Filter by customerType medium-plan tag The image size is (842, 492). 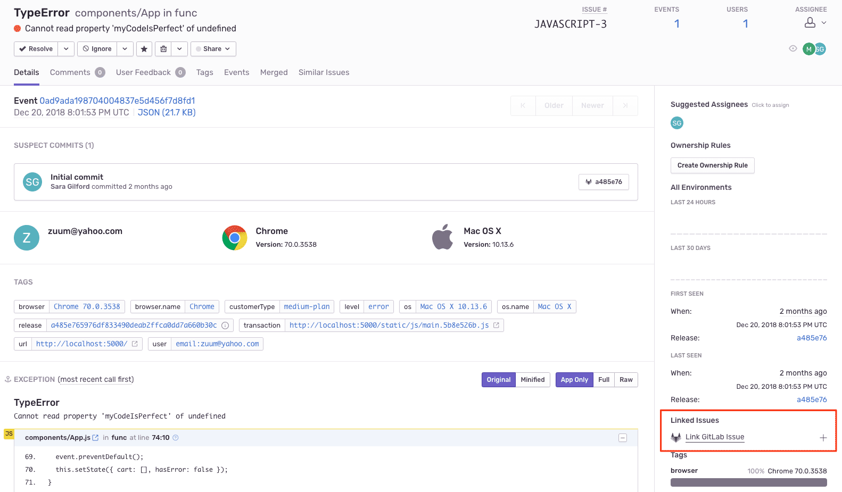point(307,307)
